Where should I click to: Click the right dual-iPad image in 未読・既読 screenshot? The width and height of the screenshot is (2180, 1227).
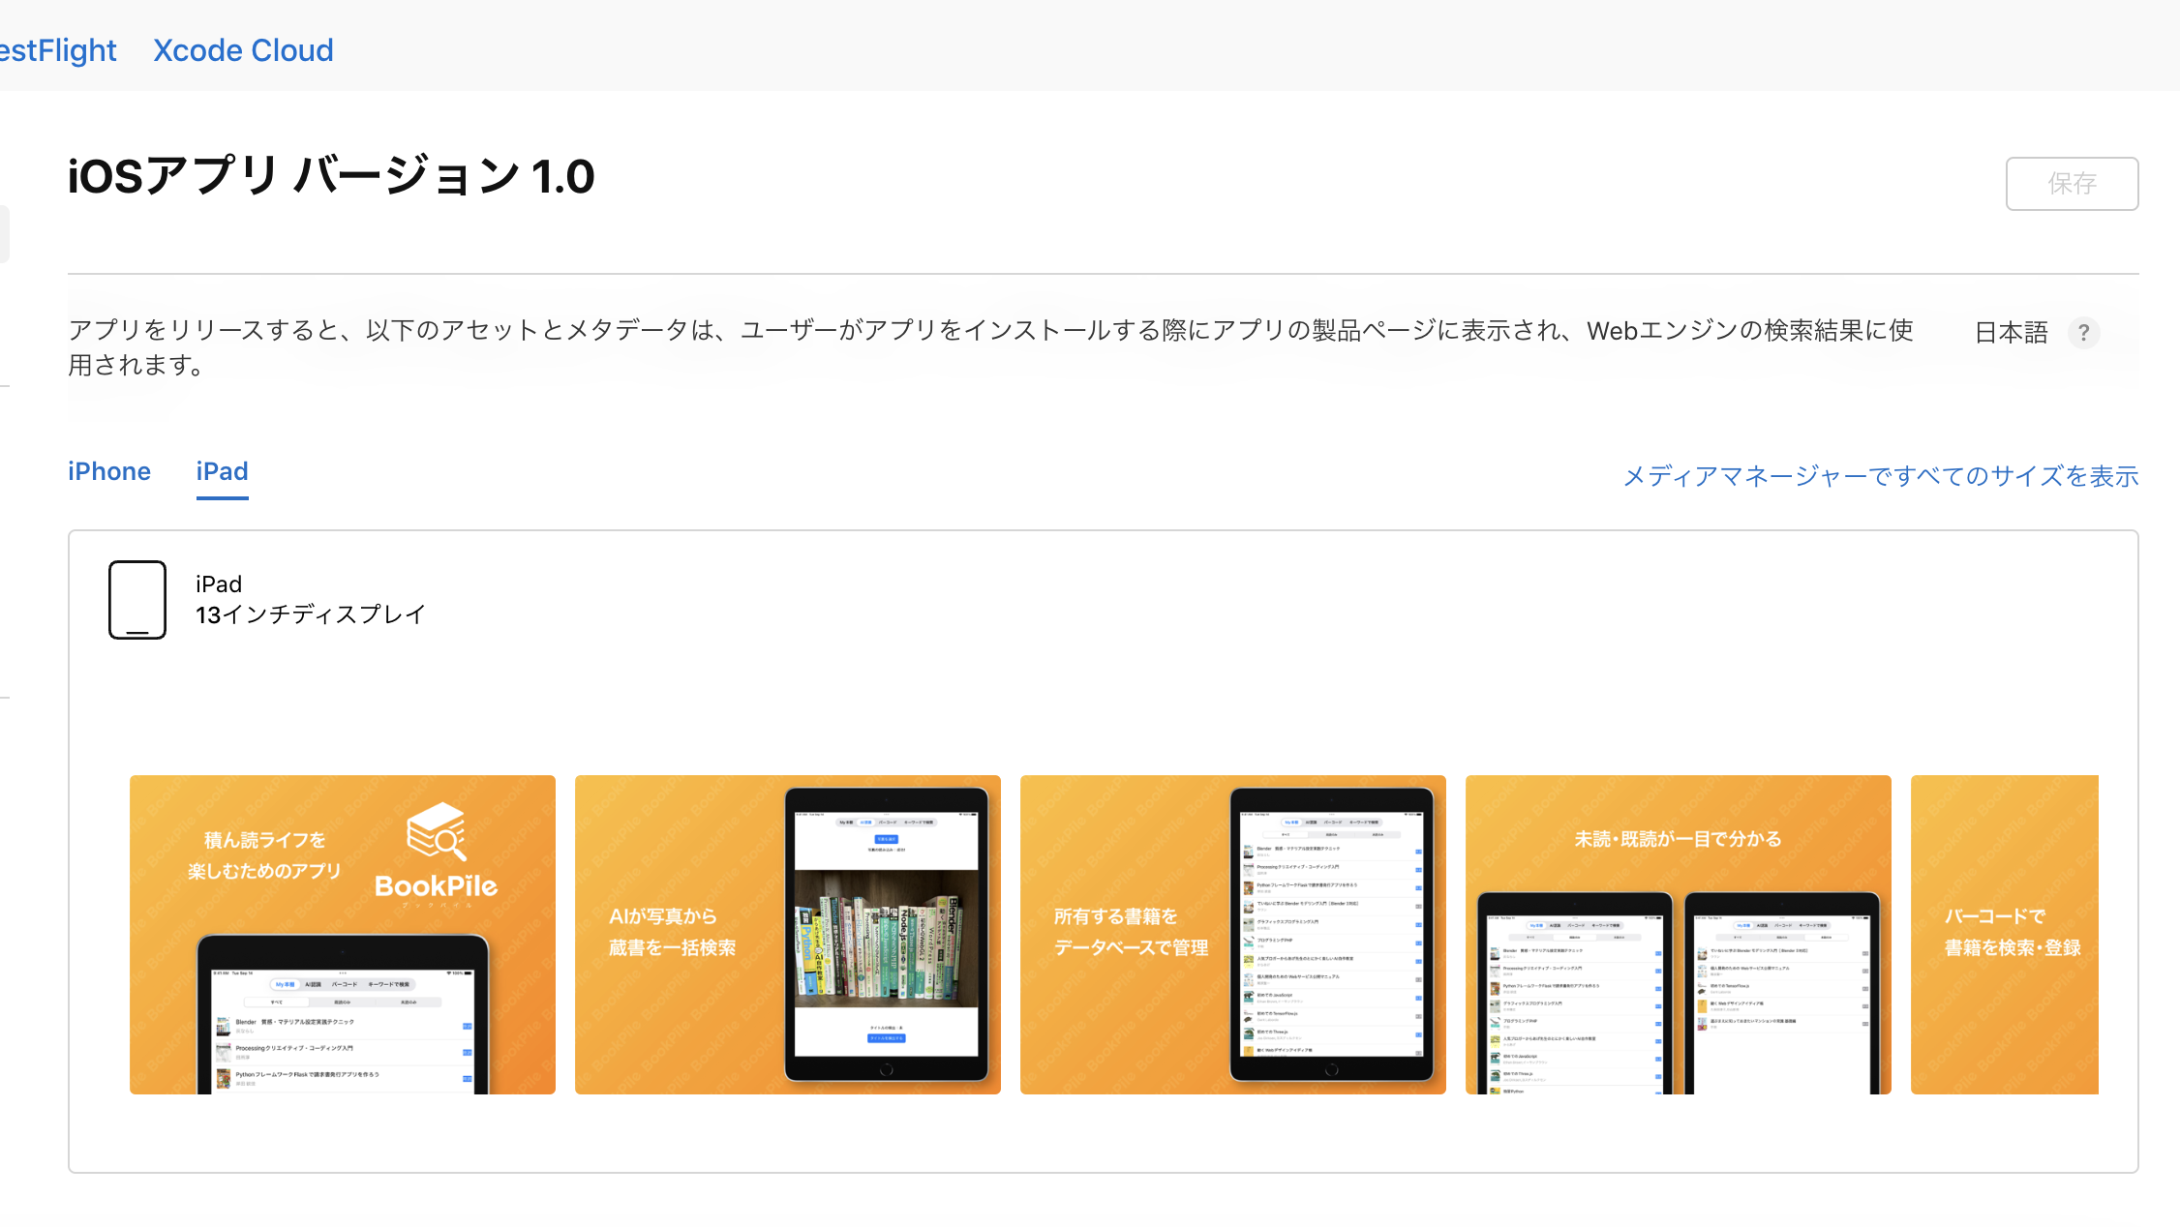(1781, 997)
